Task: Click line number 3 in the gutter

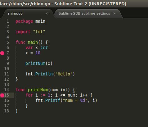Action: 8,32
